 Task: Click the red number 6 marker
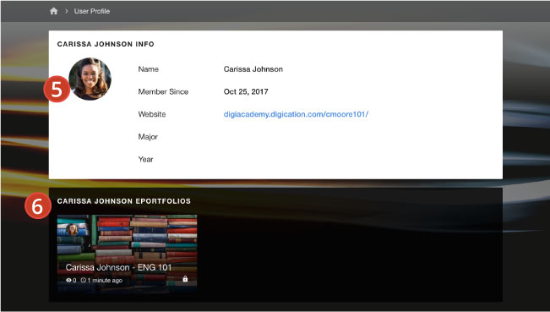point(38,205)
